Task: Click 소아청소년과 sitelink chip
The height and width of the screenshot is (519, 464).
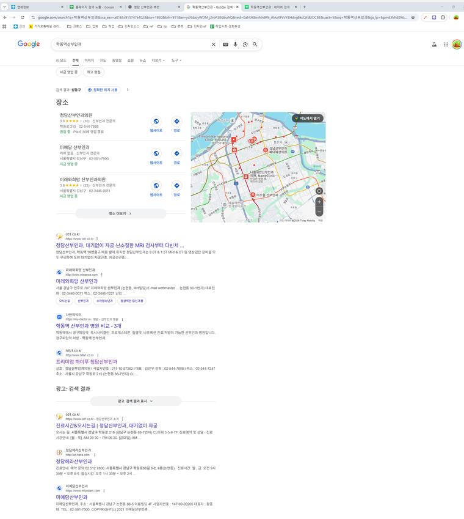Action: point(104,301)
